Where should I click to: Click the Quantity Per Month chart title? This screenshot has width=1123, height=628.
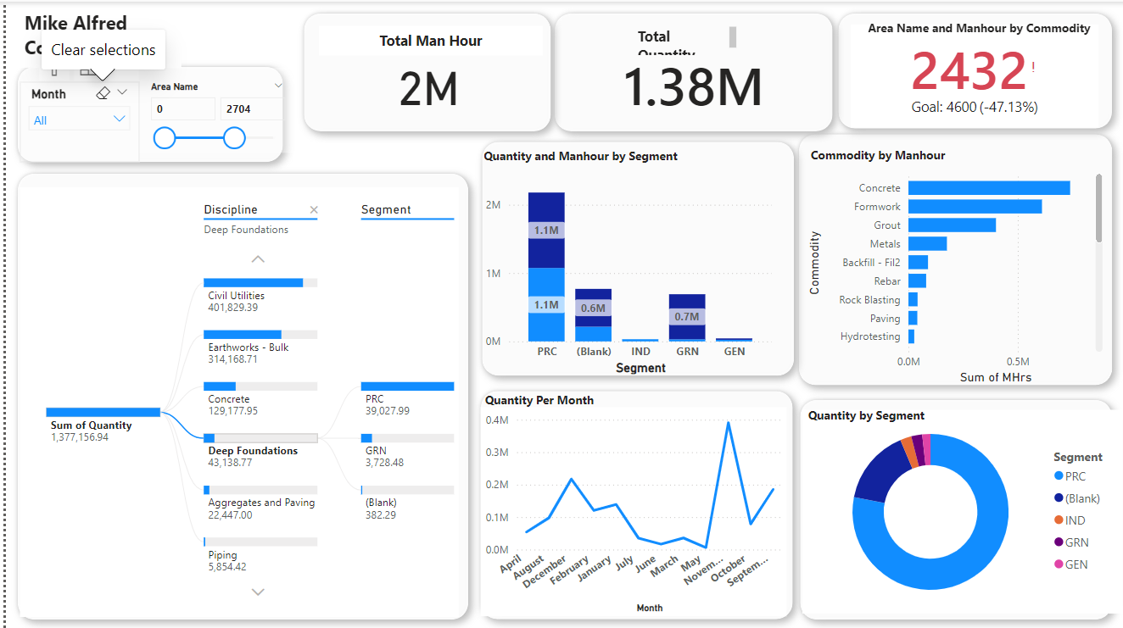click(x=539, y=400)
